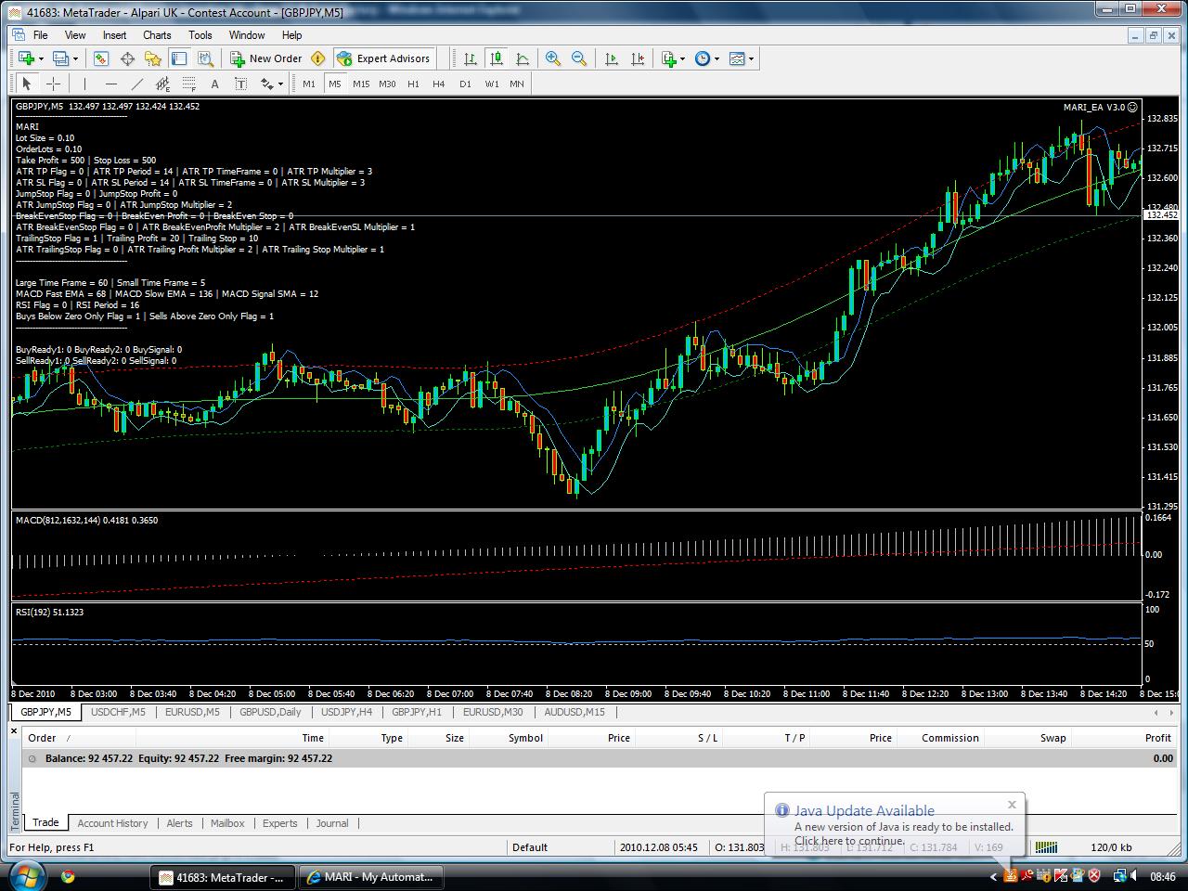
Task: Zoom out of the chart
Action: point(579,58)
